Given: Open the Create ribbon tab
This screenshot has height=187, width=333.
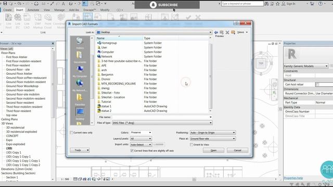Looking at the screenshot, I should [x=7, y=10].
